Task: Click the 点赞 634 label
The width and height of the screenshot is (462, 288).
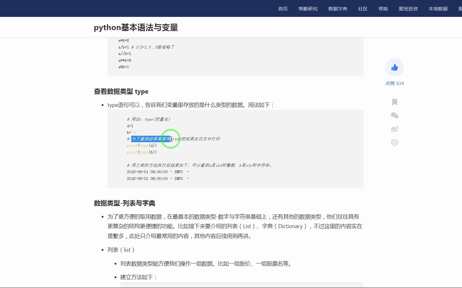Action: tap(395, 84)
